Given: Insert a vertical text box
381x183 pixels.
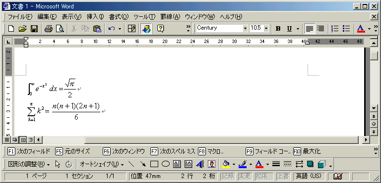Looking at the screenshot, I should pos(189,164).
